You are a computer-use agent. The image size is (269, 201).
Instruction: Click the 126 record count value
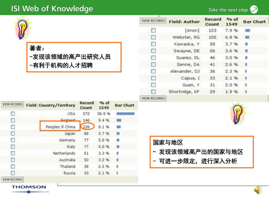(x=86, y=127)
